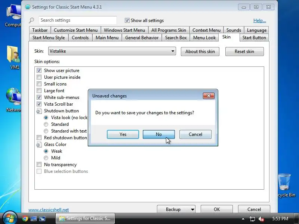The height and width of the screenshot is (224, 299).
Task: Click the third pinned taskbar icon
Action: pyautogui.click(x=42, y=218)
